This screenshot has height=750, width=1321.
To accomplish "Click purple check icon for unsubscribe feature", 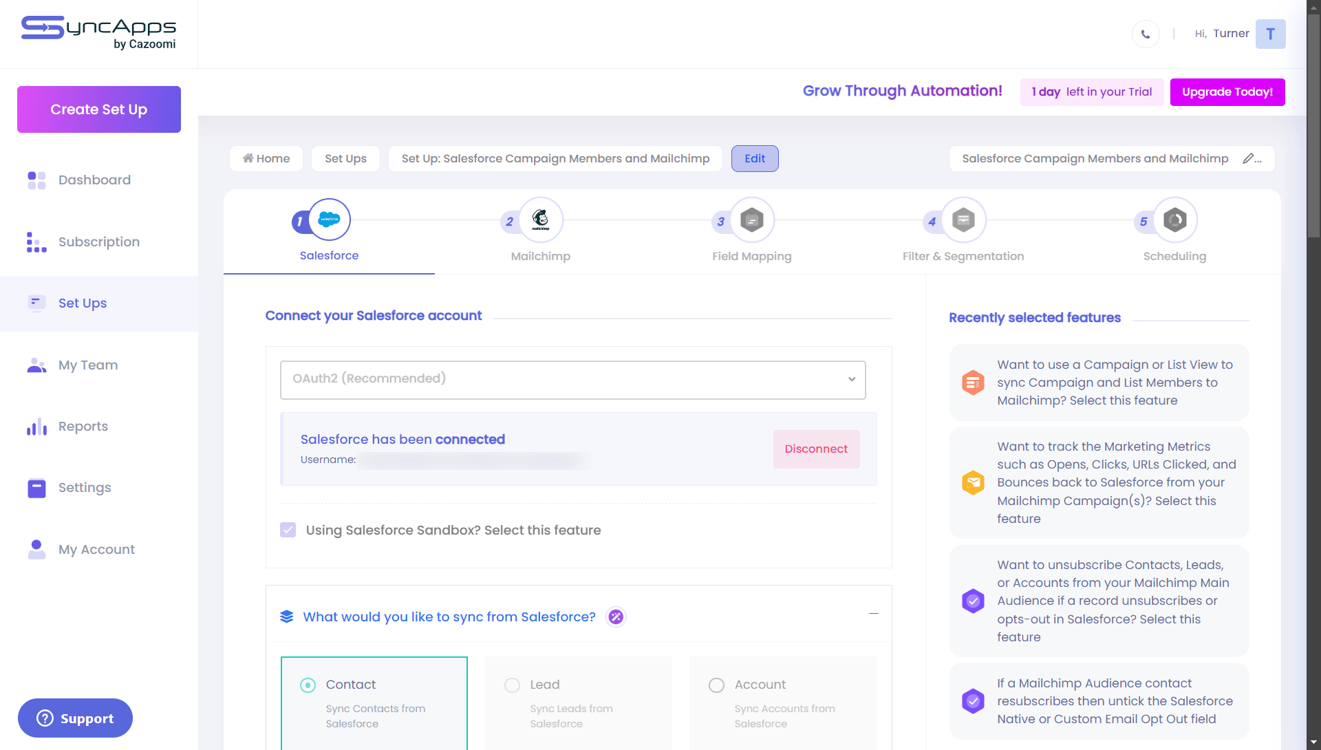I will coord(973,601).
